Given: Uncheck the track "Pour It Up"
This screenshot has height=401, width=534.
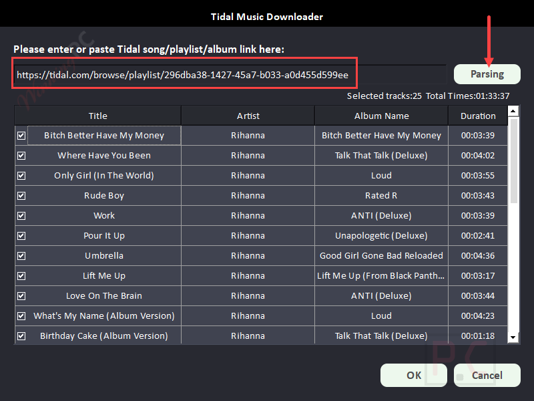Looking at the screenshot, I should 21,235.
